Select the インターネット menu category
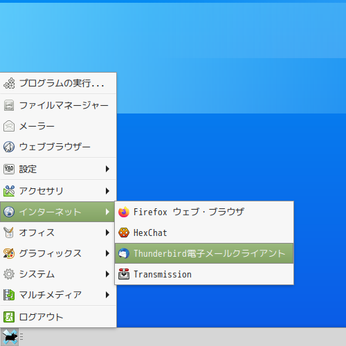Image resolution: width=346 pixels, height=346 pixels. (58, 212)
